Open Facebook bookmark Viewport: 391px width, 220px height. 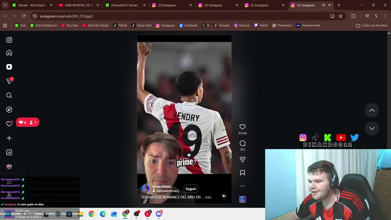pos(188,25)
